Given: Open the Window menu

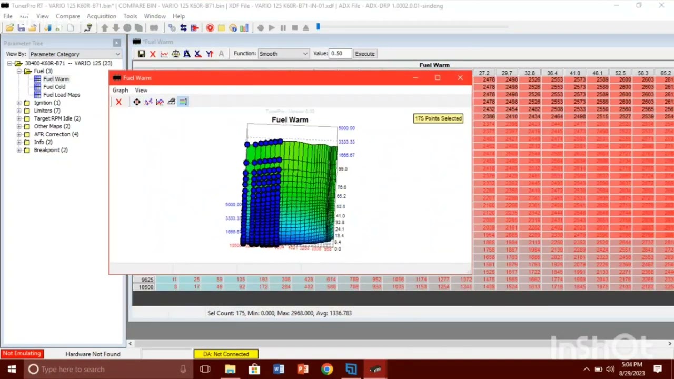Looking at the screenshot, I should pos(155,16).
